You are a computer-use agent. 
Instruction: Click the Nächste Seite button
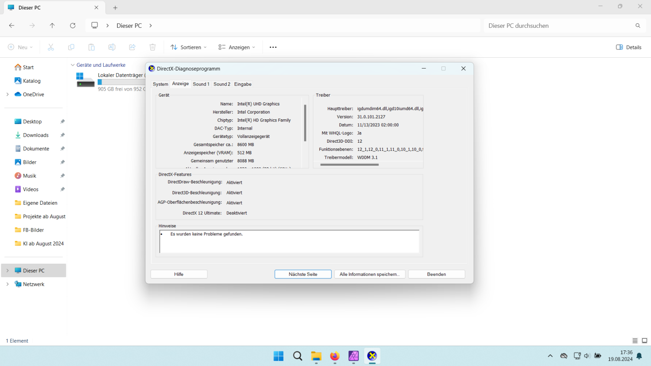(303, 274)
